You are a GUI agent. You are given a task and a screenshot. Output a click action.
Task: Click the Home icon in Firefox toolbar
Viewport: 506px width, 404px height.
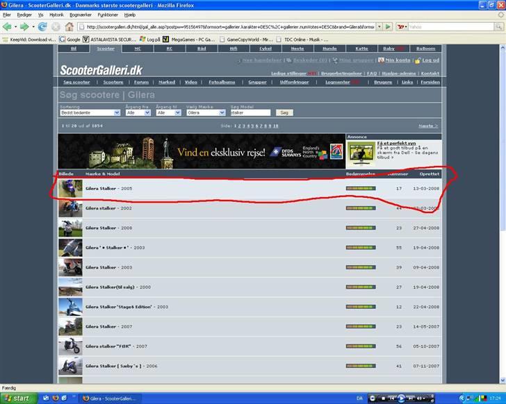[x=69, y=26]
